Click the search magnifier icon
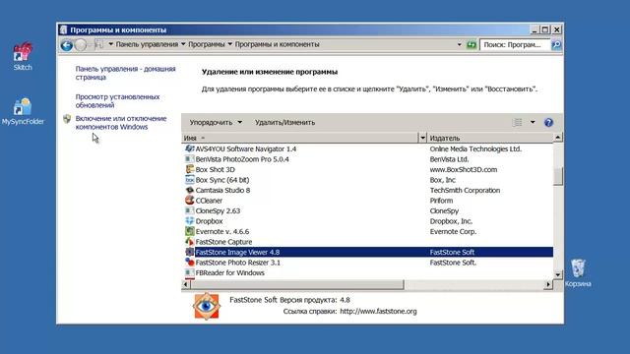The width and height of the screenshot is (630, 354). point(556,44)
